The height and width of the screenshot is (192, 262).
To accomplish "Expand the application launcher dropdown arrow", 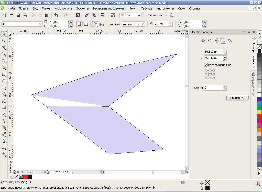I will coord(108,15).
